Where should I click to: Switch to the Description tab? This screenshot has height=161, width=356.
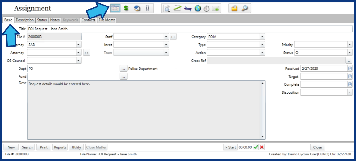pos(25,20)
